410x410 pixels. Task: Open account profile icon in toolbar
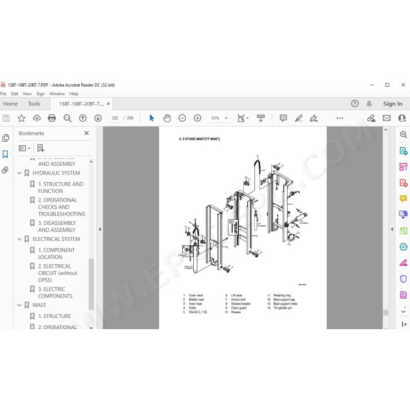coord(402,118)
